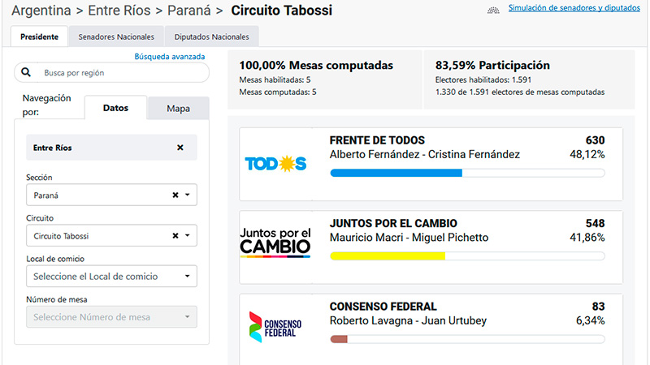
Task: Click the Frente de Todos logo
Action: point(275,164)
